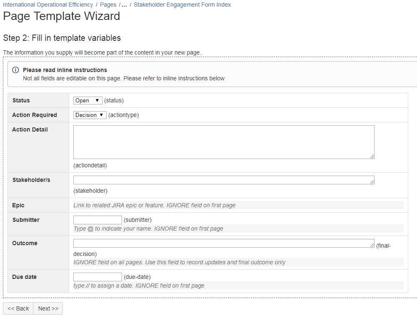Click the info icon beside inline instructions
The image size is (417, 318).
click(x=15, y=70)
